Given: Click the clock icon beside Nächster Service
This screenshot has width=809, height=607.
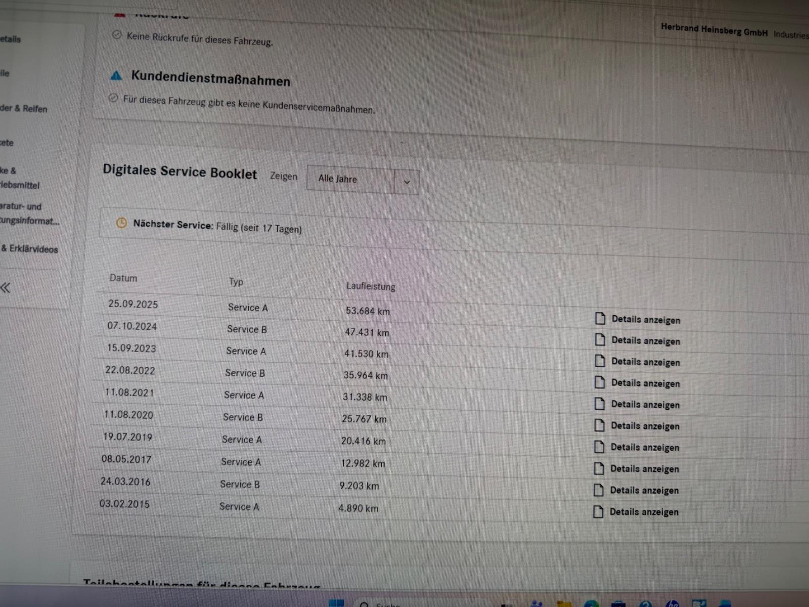Looking at the screenshot, I should pyautogui.click(x=121, y=223).
